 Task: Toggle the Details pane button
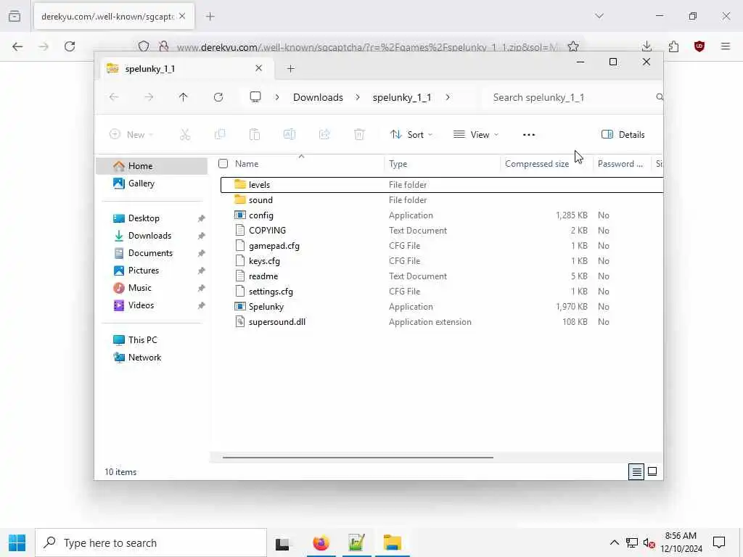click(623, 134)
